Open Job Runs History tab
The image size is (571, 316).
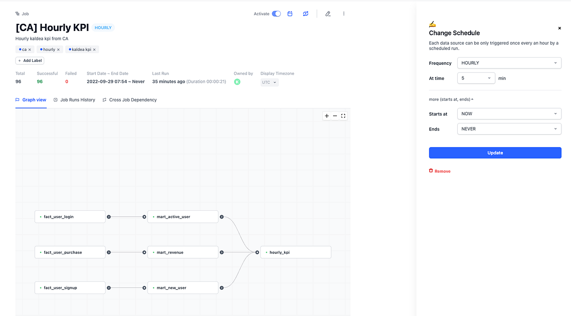[x=74, y=100]
